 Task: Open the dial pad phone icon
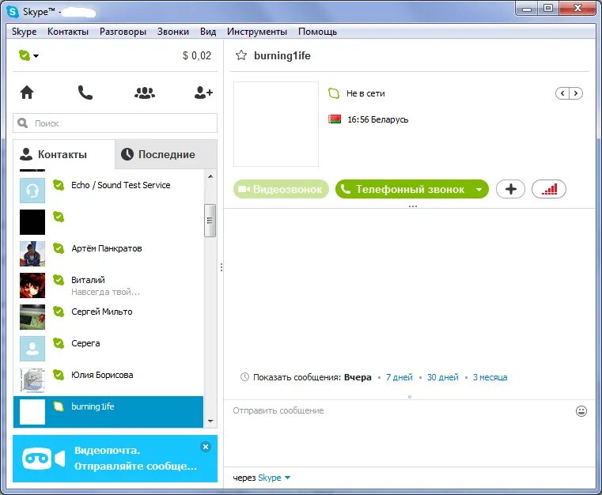[85, 93]
